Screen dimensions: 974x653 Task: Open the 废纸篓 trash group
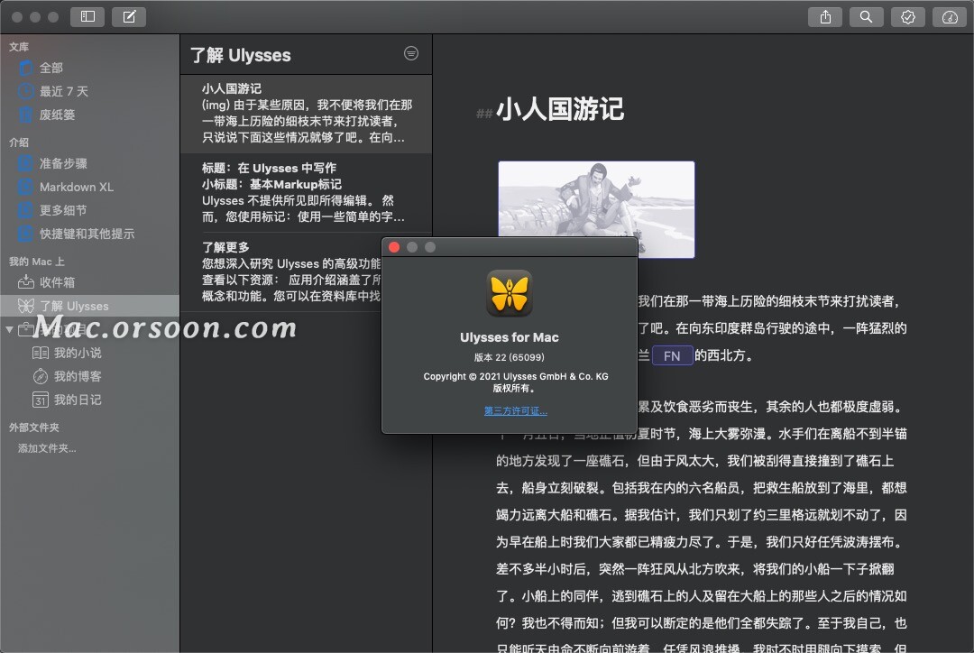89,115
